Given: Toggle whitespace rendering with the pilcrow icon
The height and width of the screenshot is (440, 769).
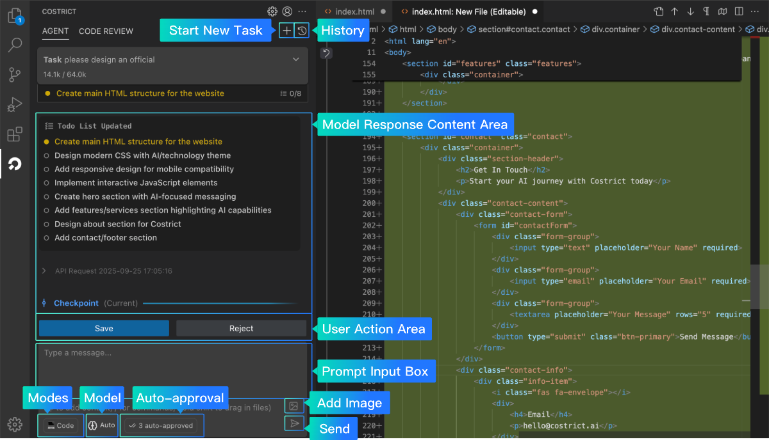Looking at the screenshot, I should click(x=706, y=12).
